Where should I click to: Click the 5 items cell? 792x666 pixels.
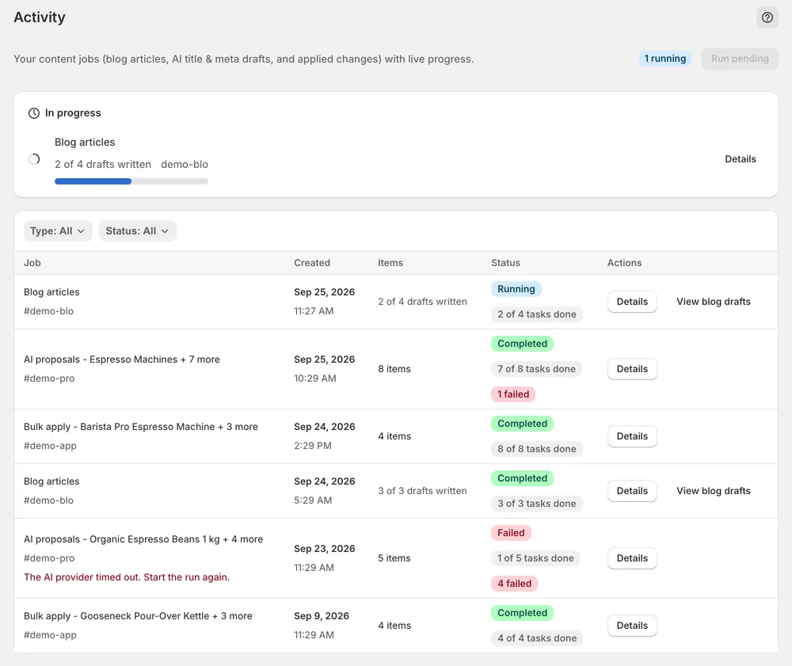pyautogui.click(x=394, y=558)
